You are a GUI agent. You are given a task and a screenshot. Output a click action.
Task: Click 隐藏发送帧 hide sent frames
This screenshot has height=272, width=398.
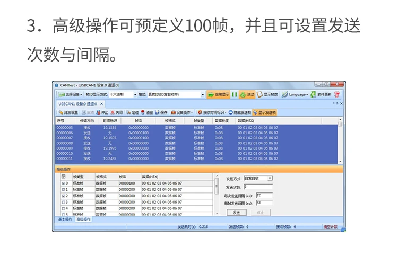point(240,112)
